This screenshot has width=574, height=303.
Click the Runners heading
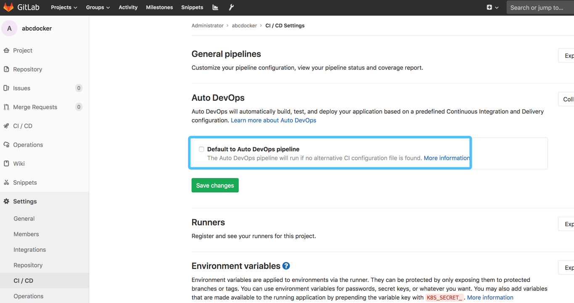tap(208, 222)
